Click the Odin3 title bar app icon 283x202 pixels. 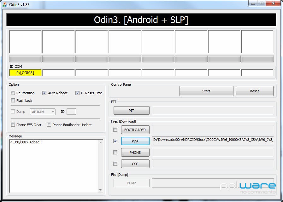pyautogui.click(x=5, y=4)
